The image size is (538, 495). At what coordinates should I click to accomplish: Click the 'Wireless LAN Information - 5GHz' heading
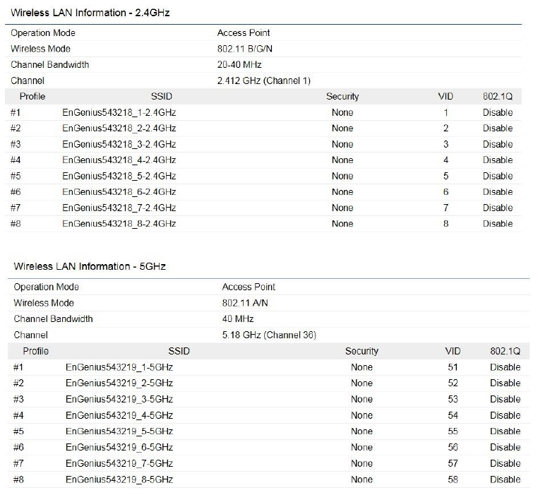coord(90,266)
